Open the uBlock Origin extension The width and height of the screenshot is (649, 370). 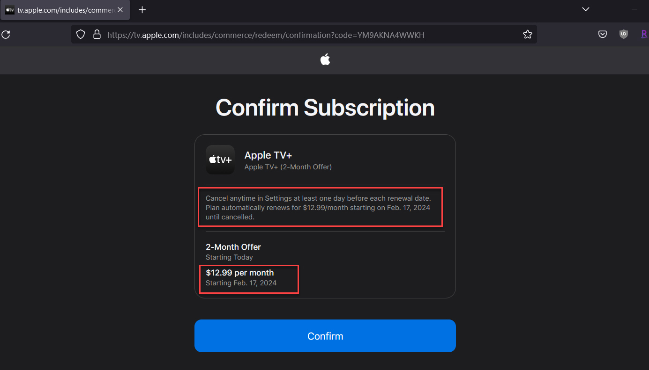[x=623, y=34]
